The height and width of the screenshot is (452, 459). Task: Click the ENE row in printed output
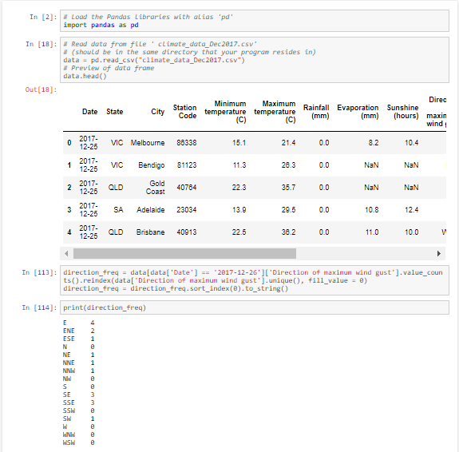point(78,331)
